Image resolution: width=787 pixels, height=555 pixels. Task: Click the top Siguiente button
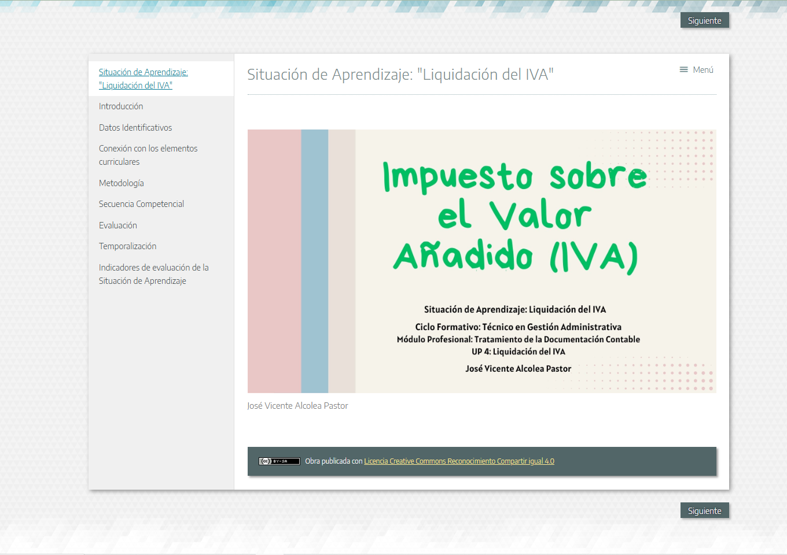click(x=704, y=21)
